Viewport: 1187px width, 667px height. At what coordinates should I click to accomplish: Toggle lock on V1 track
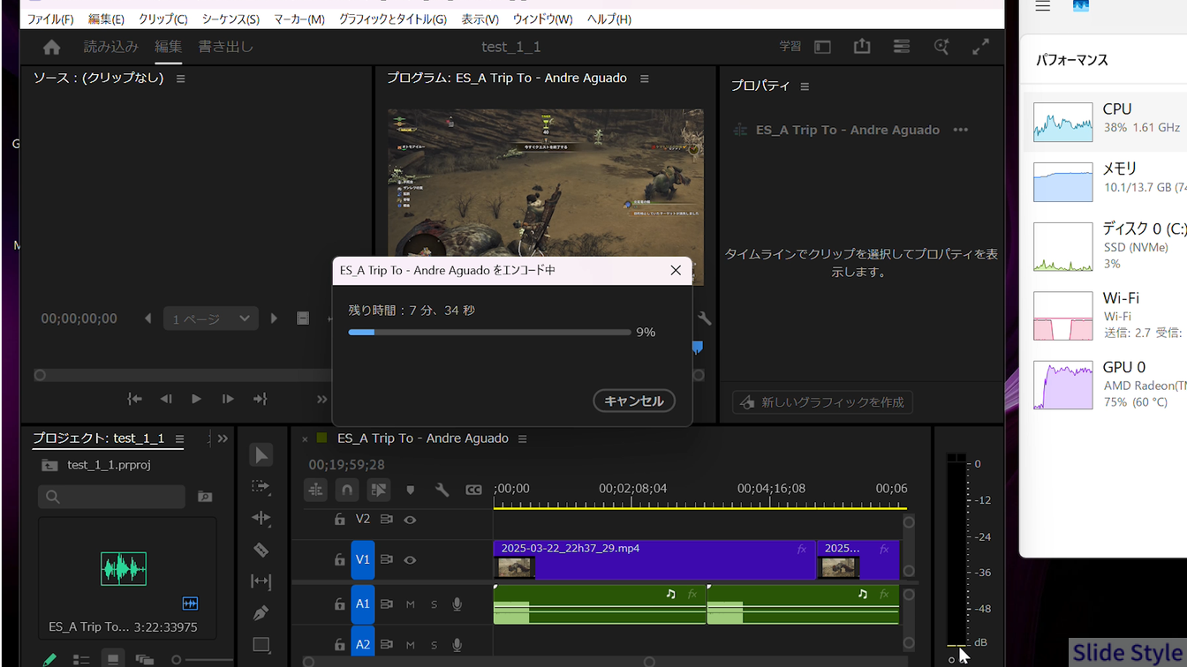tap(339, 559)
